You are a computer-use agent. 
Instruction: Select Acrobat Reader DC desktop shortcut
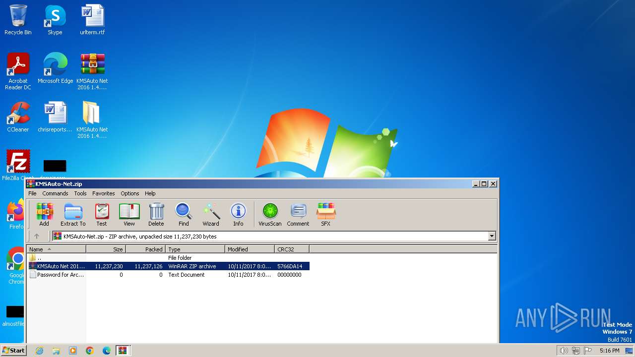[18, 71]
